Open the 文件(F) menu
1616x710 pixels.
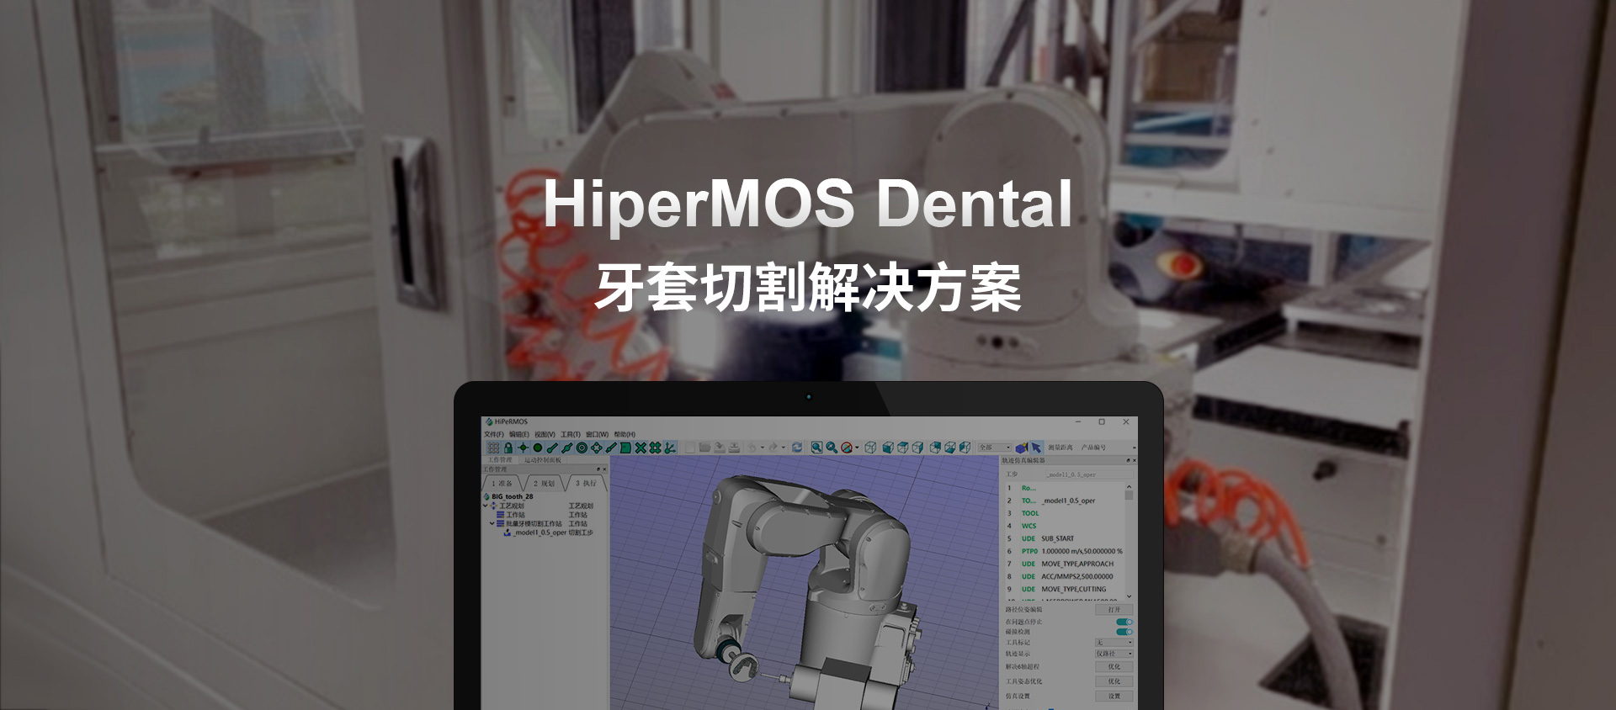494,434
